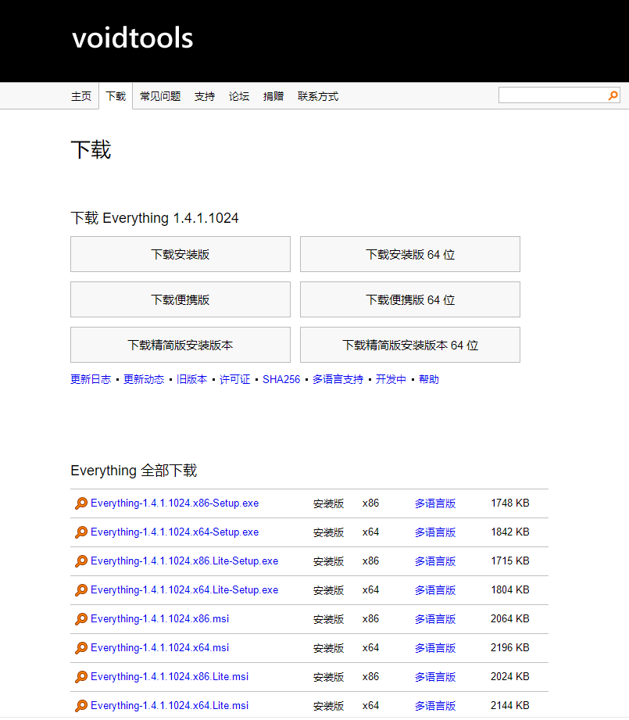
Task: Download Everything-1.4.1.1024.x64.msi link
Action: pyautogui.click(x=159, y=648)
